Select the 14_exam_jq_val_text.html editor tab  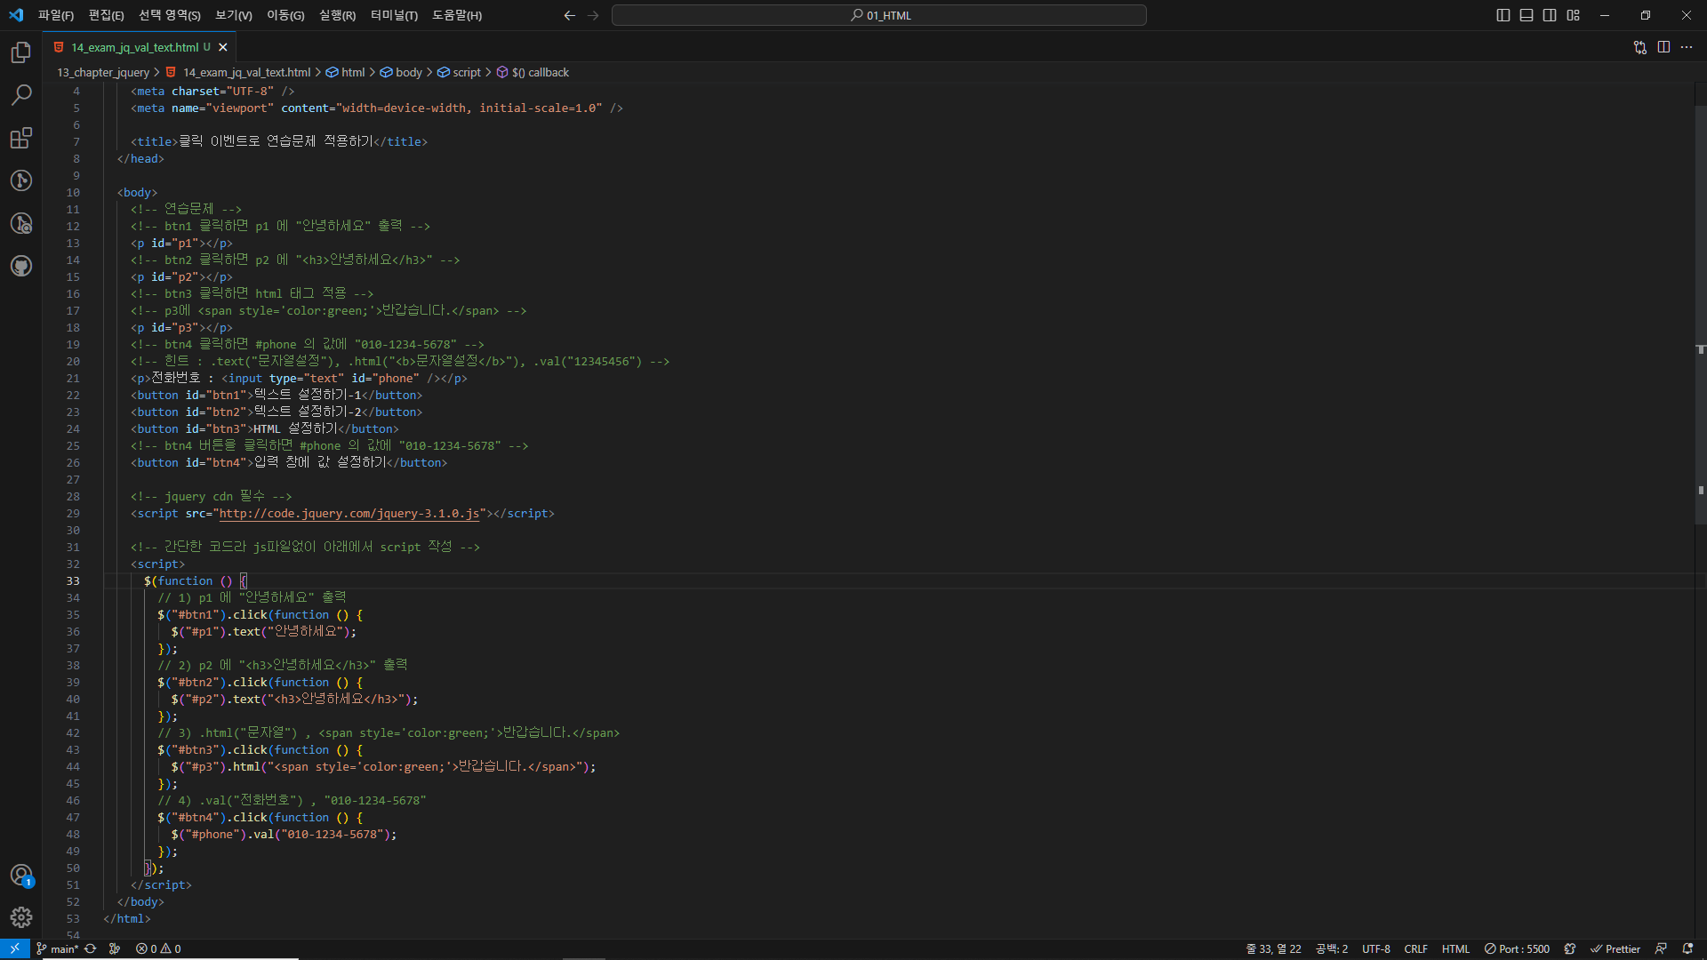point(135,47)
